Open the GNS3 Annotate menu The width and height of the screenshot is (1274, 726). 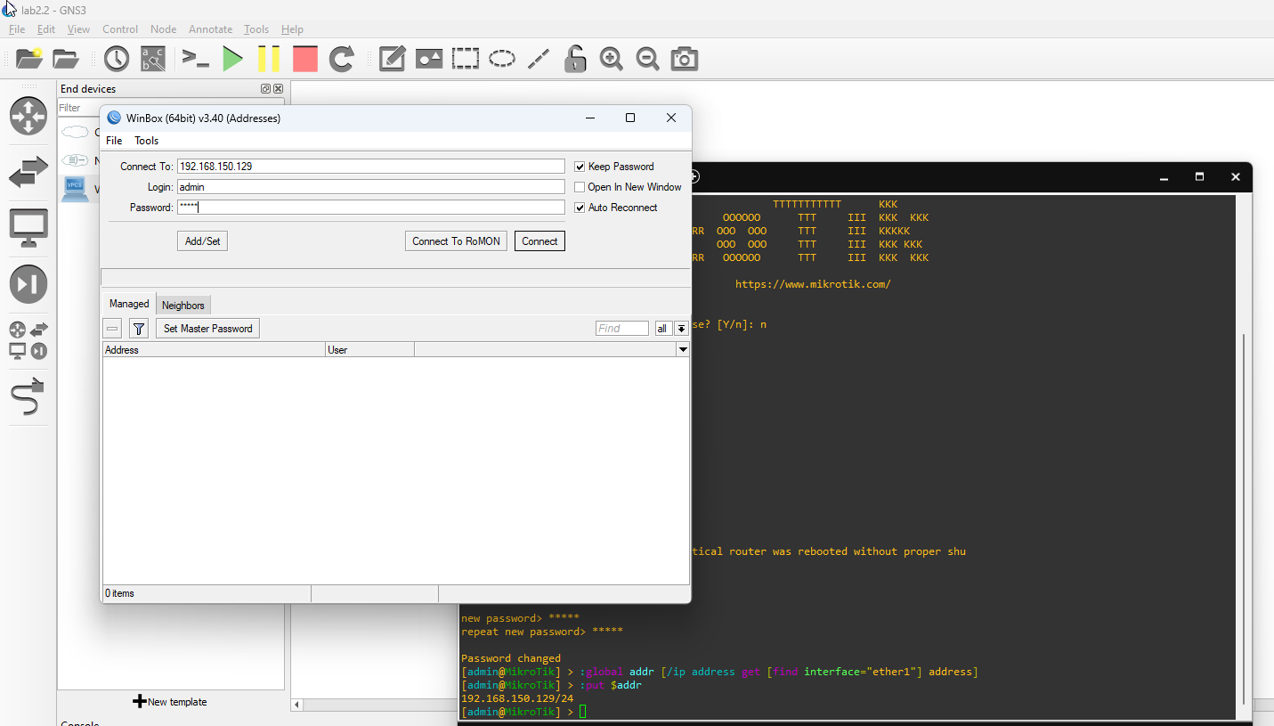coord(211,29)
